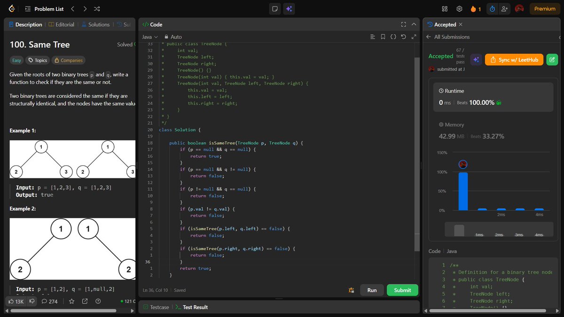Go to previous problem arrow
The image size is (564, 317).
click(x=72, y=8)
